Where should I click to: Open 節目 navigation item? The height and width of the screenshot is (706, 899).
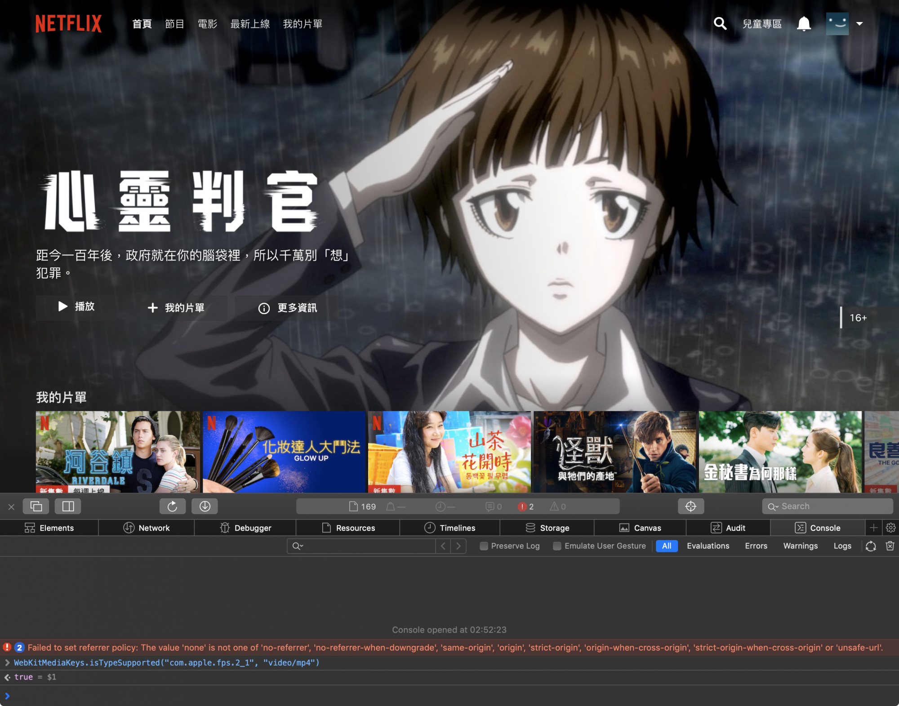click(x=174, y=24)
